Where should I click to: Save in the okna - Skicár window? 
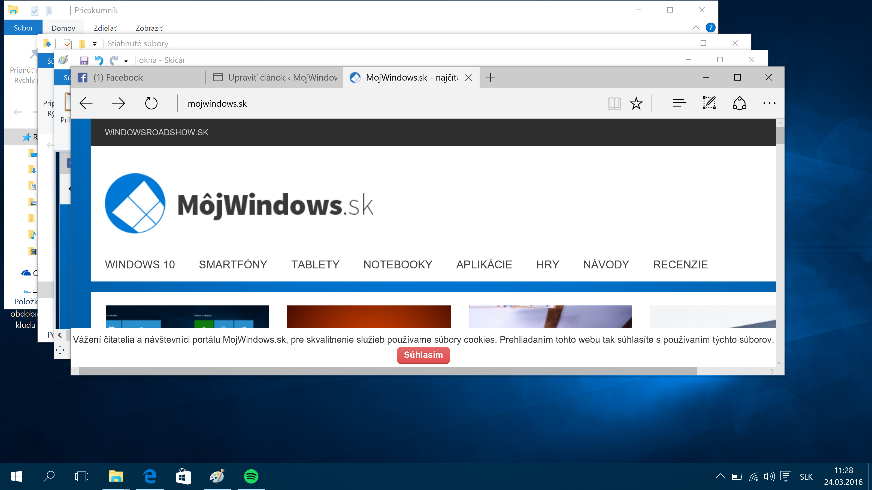tap(84, 60)
